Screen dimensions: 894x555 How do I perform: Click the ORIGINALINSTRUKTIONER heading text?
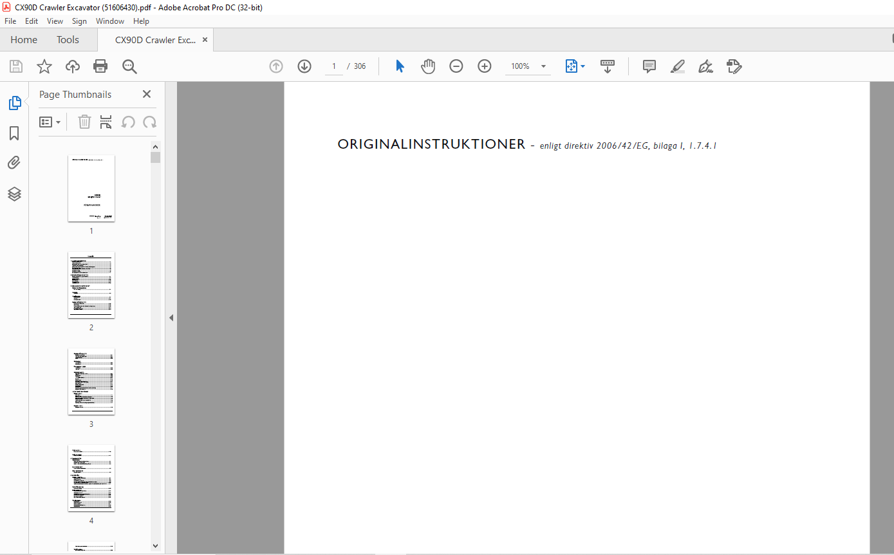(x=431, y=144)
